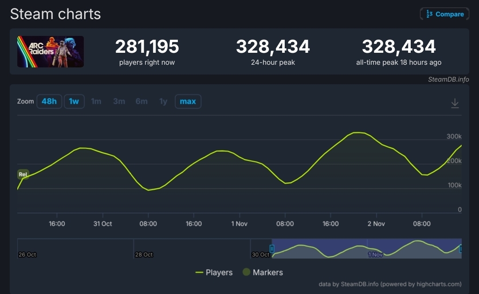Select the disabled 1m zoom option

coord(96,102)
